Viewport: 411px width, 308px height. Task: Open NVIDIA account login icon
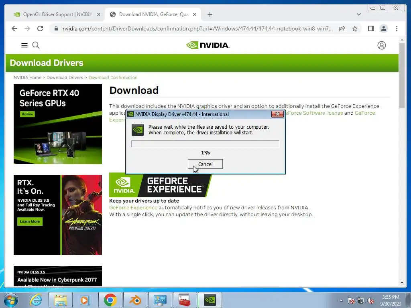(382, 45)
